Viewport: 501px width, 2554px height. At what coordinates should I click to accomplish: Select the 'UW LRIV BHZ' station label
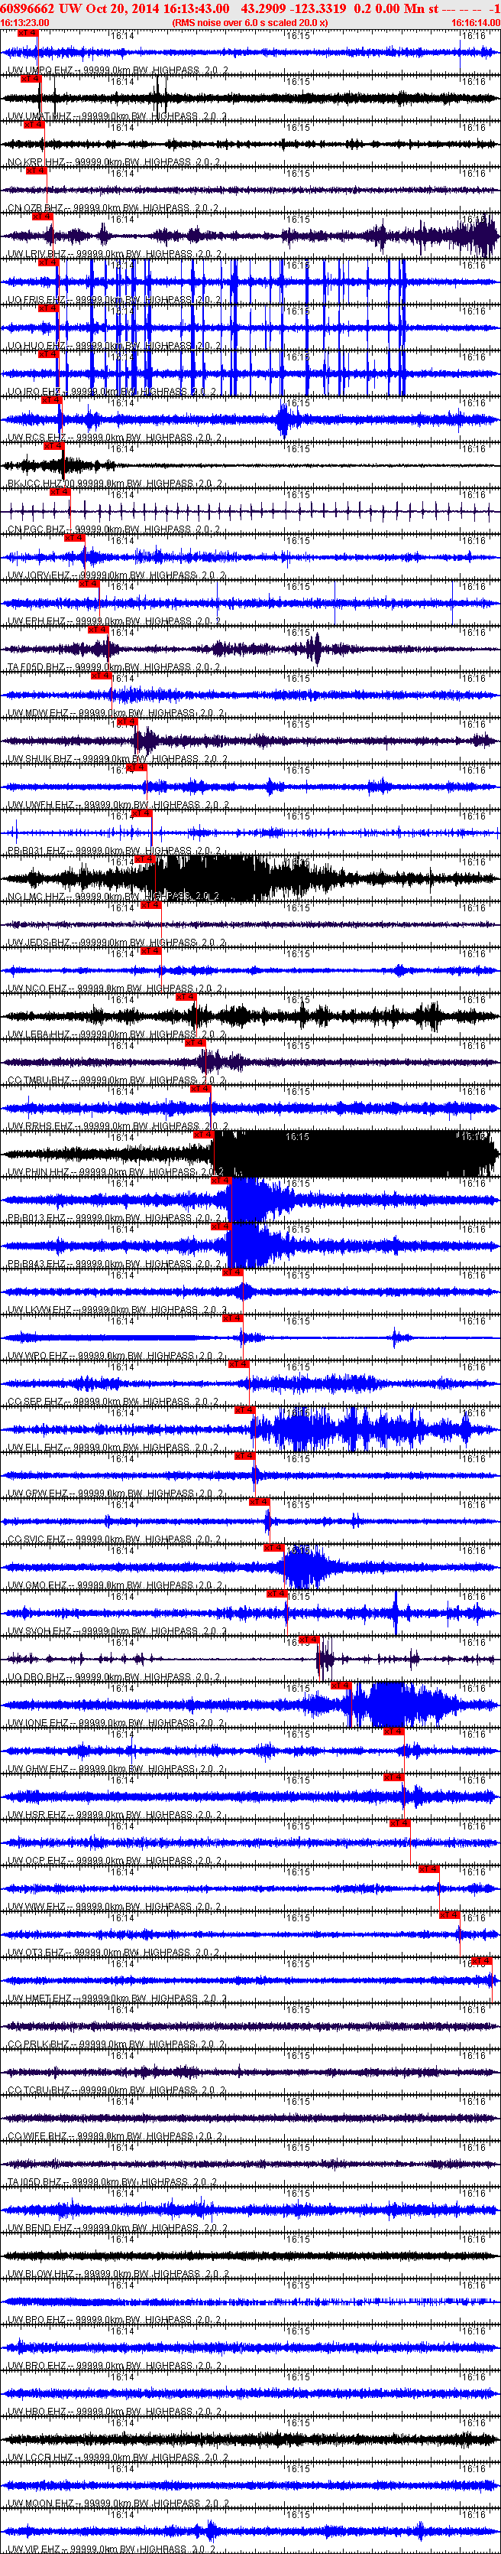[x=37, y=254]
